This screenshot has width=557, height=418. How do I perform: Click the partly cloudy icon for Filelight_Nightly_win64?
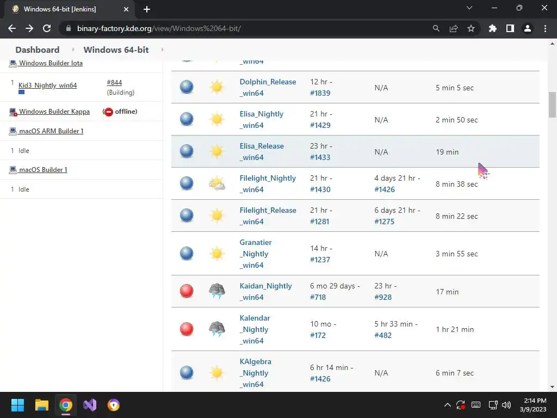click(216, 183)
